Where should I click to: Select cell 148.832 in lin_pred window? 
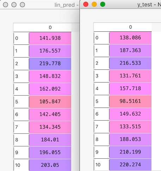point(50,76)
